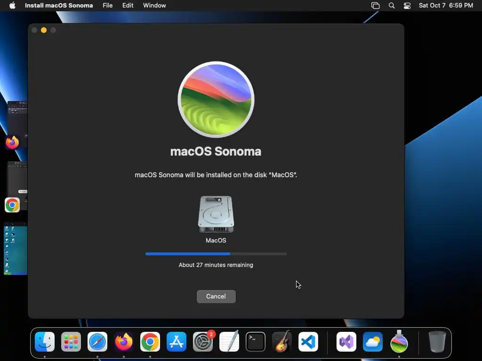The width and height of the screenshot is (482, 361).
Task: Launch Firefox from the Dock
Action: 124,342
